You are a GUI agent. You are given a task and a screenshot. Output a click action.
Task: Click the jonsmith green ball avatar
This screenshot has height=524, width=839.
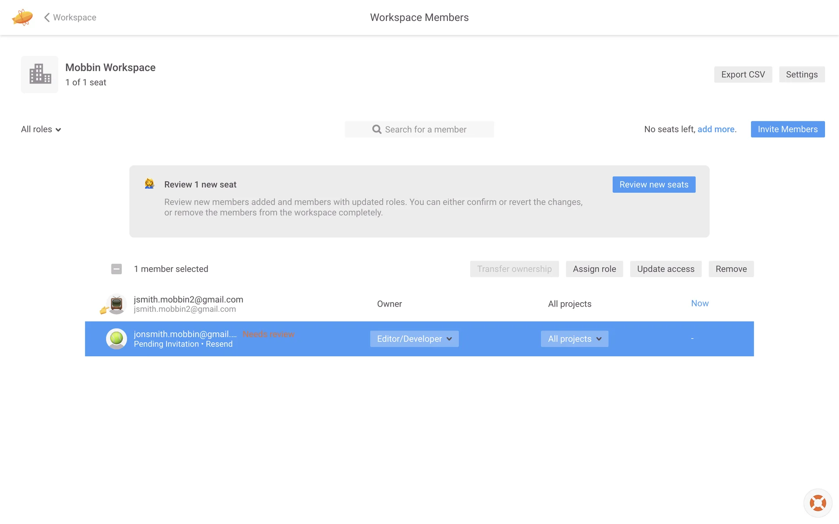coord(116,338)
